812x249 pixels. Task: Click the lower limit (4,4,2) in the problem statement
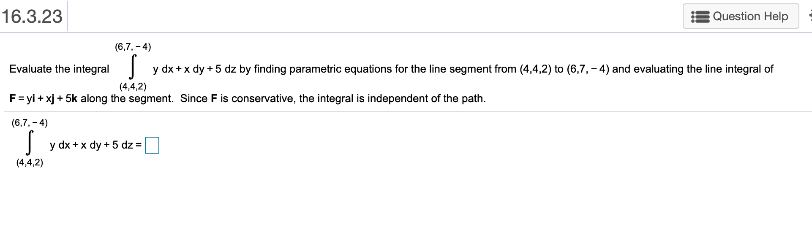coord(133,87)
